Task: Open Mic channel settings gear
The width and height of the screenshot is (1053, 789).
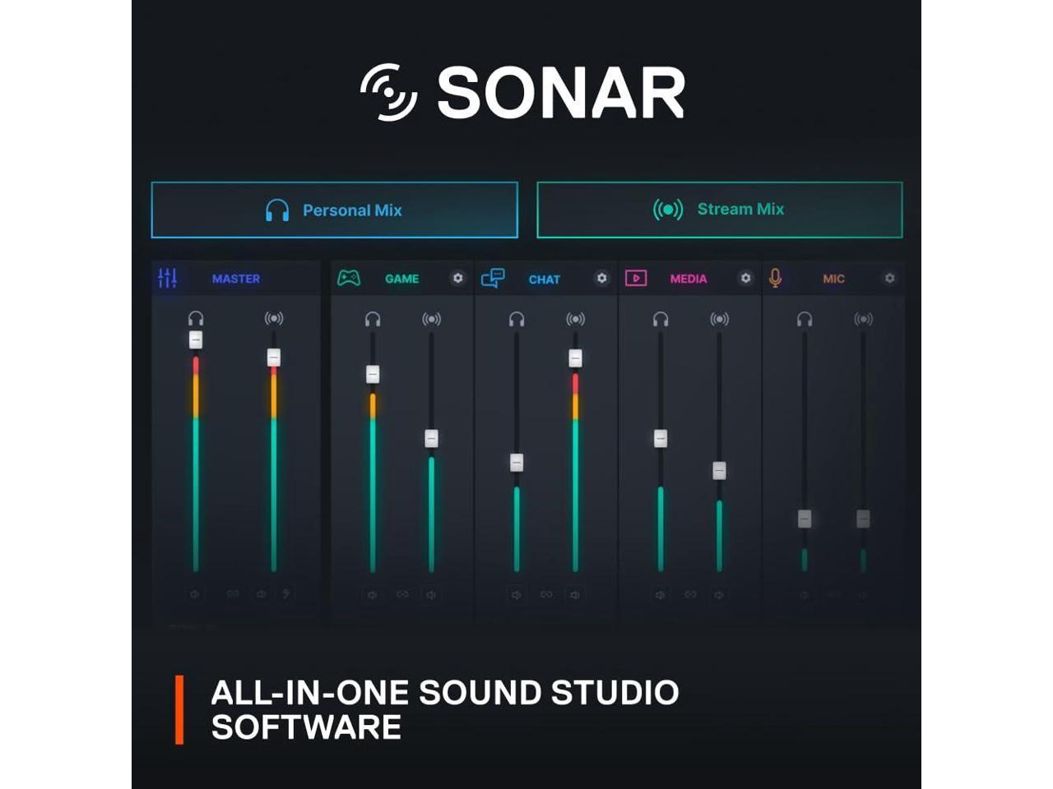Action: [x=889, y=279]
